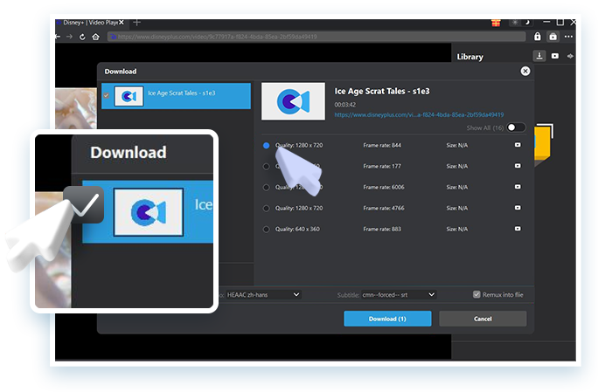Click the video icon in frame rate 844 row
This screenshot has width=598, height=392.
[518, 145]
